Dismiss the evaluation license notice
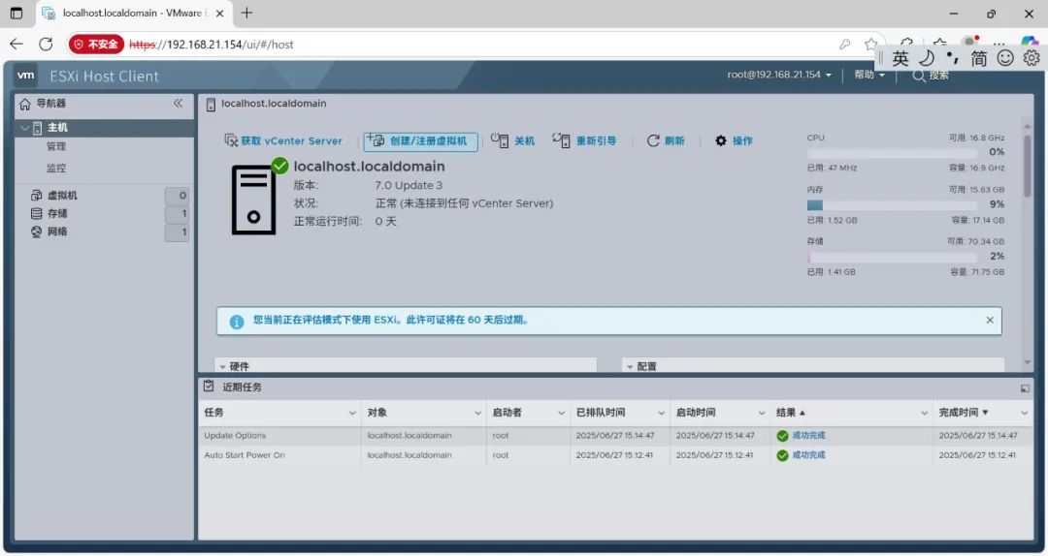The image size is (1048, 556). [990, 320]
